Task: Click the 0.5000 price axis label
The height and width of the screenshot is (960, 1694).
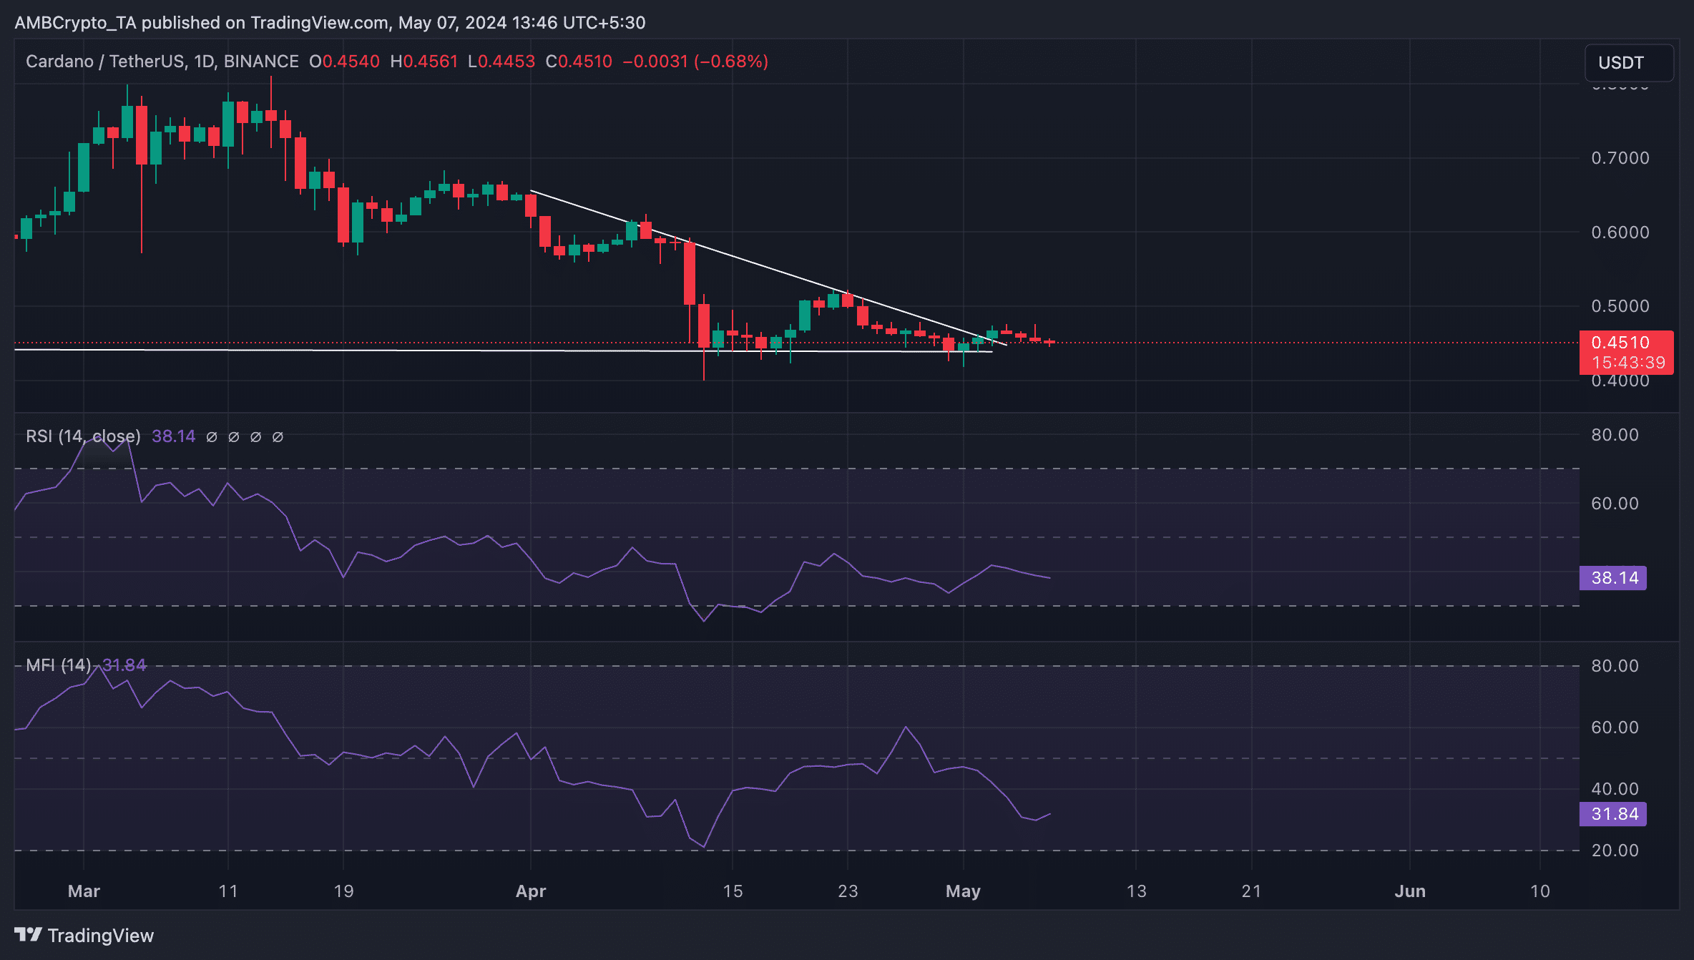Action: [1620, 306]
